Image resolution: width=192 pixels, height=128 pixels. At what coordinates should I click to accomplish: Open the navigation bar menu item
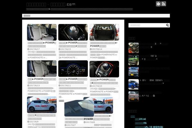(x=27, y=16)
